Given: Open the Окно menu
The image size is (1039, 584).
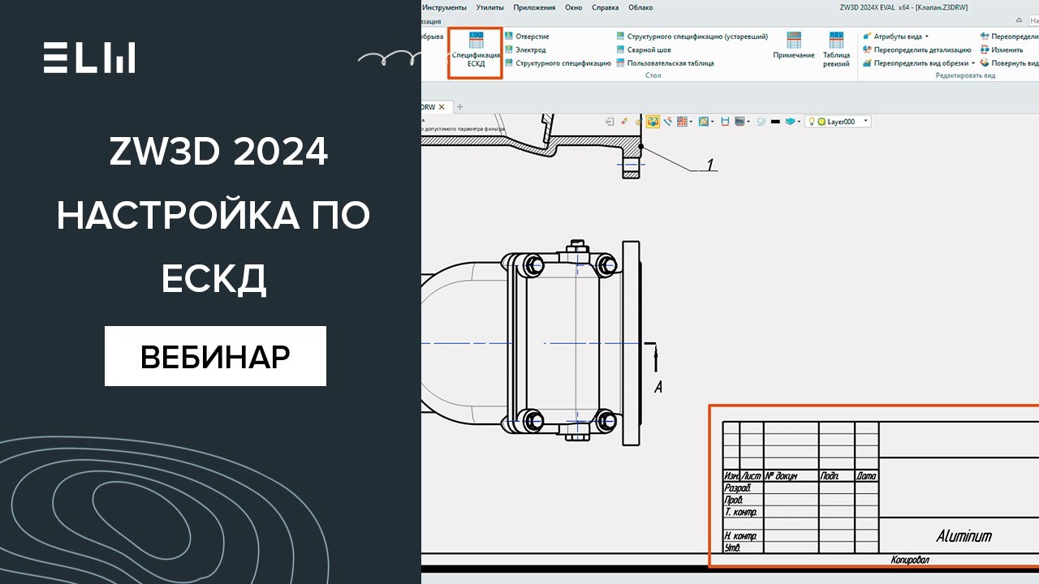Looking at the screenshot, I should [574, 7].
